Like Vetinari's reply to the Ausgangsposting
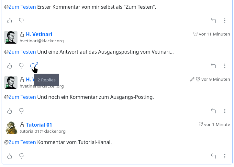 pyautogui.click(x=10, y=66)
